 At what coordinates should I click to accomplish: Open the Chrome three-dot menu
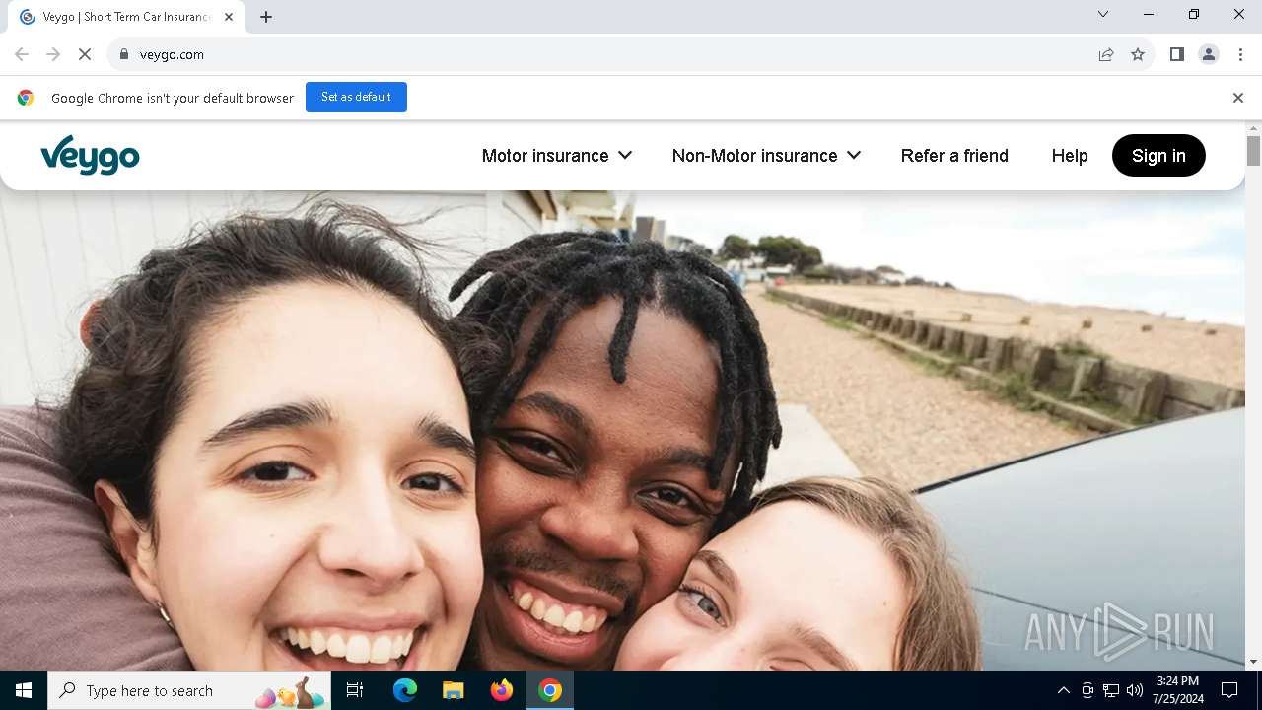pyautogui.click(x=1240, y=54)
